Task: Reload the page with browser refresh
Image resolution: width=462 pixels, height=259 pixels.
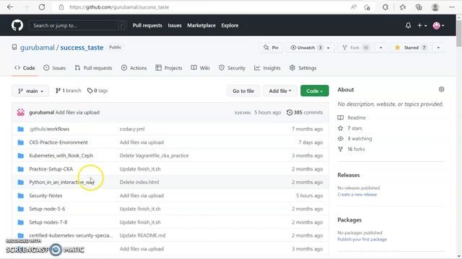Action: 42,7
